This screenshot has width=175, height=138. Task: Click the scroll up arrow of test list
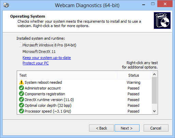point(154,74)
